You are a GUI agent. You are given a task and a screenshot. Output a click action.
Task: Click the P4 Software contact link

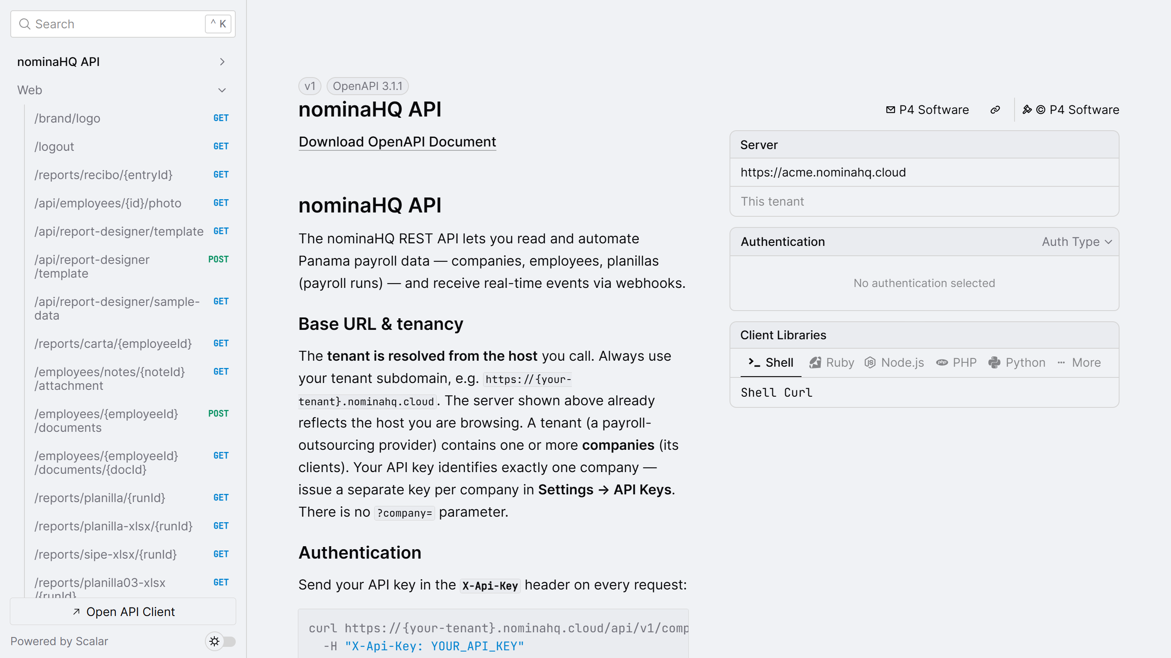(927, 110)
